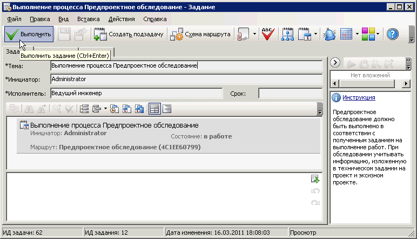Open the Действия menu

122,19
